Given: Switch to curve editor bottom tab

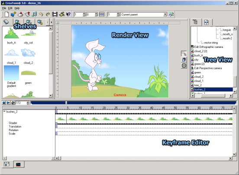Looking at the screenshot, I should click(x=18, y=164).
